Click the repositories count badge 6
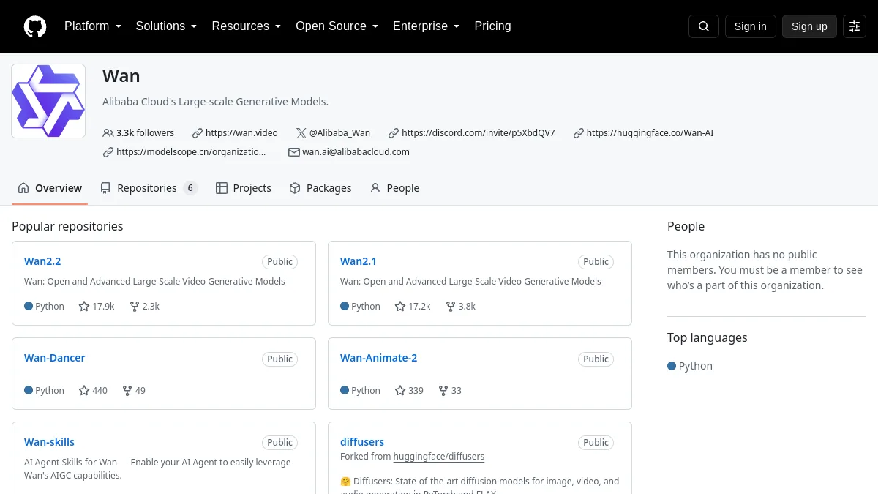Screen dimensions: 878x494 [x=190, y=188]
